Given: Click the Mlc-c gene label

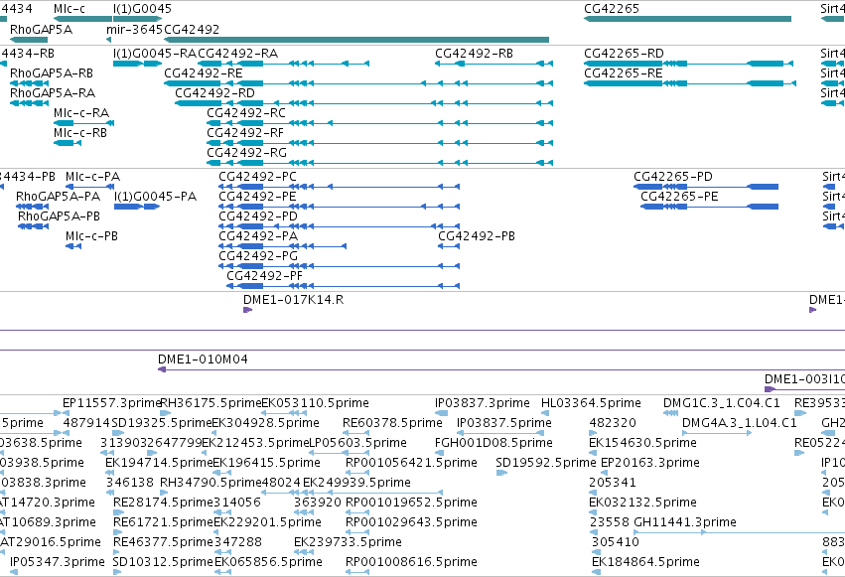Looking at the screenshot, I should pos(70,9).
